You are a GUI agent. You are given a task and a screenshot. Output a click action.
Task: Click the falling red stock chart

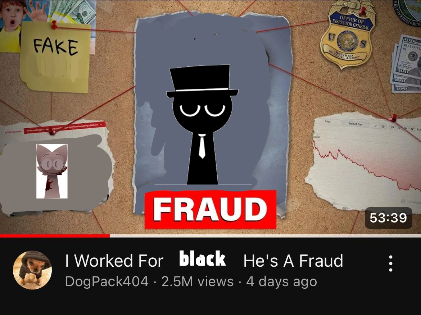365,161
